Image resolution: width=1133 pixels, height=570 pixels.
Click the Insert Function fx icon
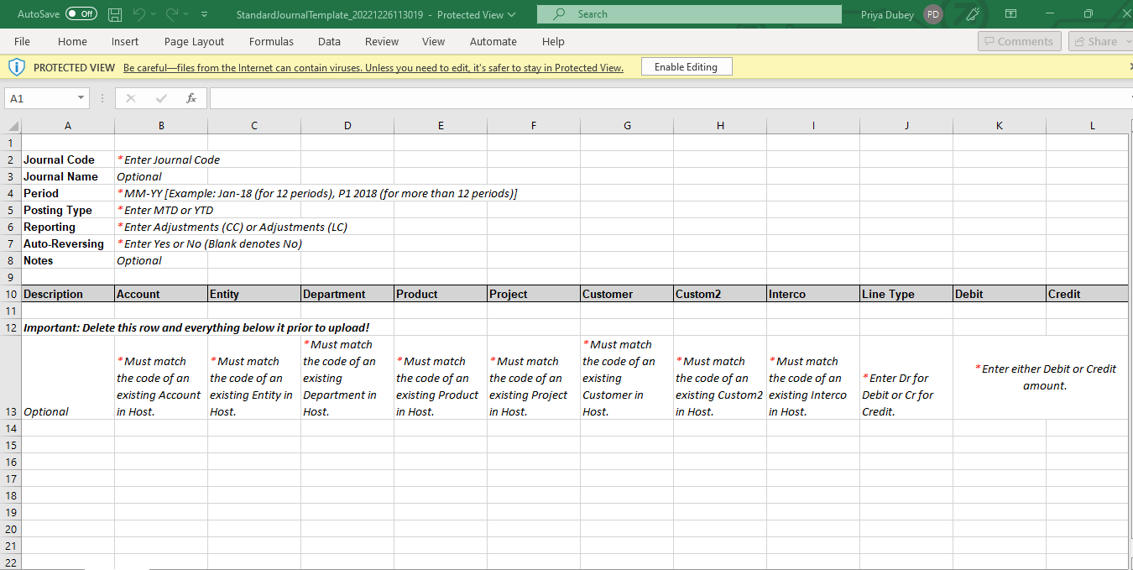(191, 98)
